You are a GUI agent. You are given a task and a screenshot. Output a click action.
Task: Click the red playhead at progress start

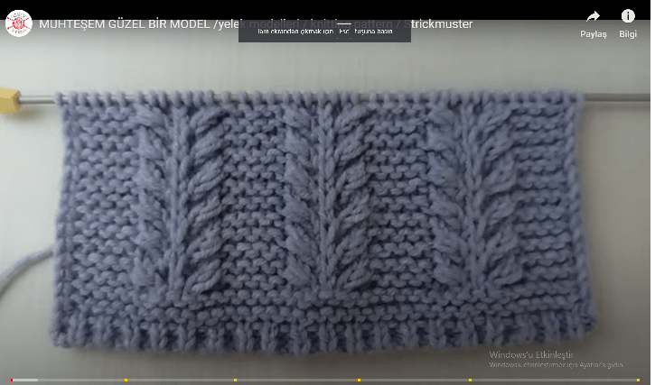click(11, 380)
